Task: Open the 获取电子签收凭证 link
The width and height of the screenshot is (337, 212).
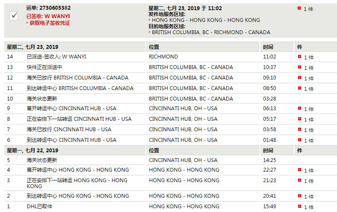Action: [50, 23]
